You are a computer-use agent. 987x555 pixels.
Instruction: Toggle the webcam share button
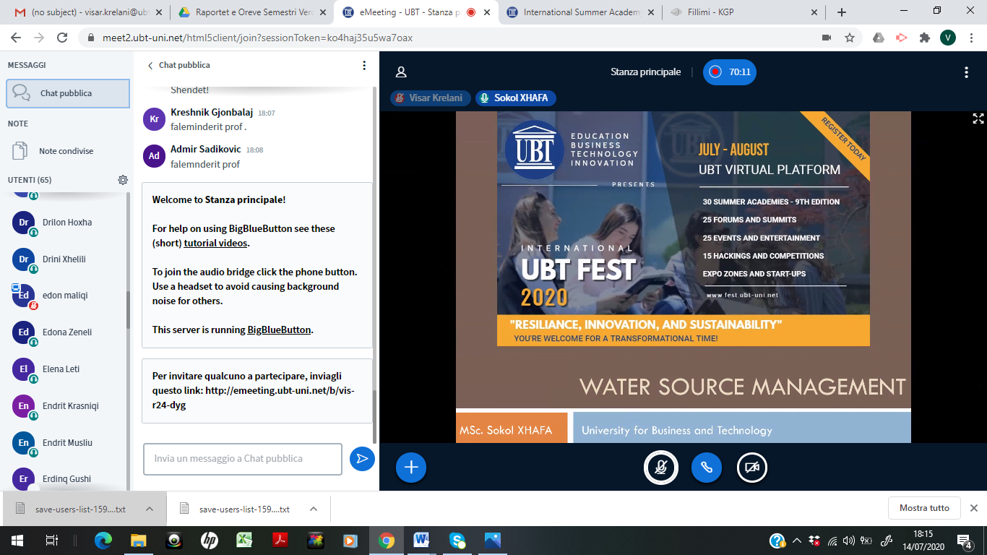tap(751, 468)
